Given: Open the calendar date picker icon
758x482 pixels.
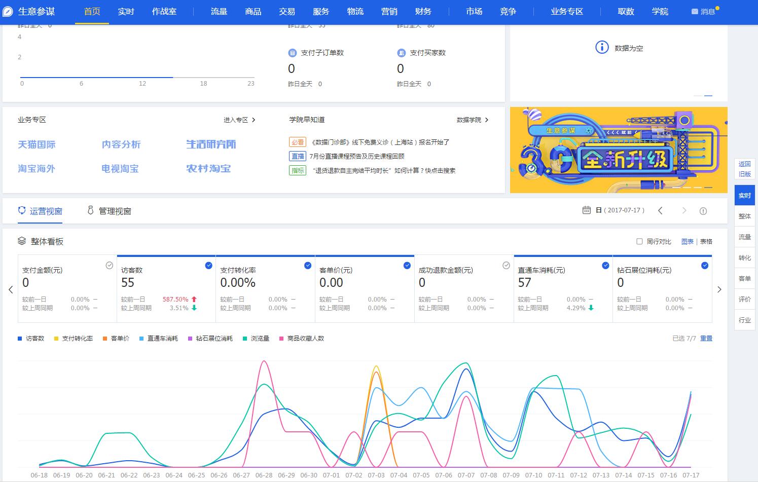Looking at the screenshot, I should tap(587, 210).
